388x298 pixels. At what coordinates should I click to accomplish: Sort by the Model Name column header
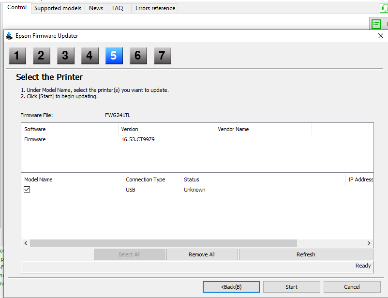[x=72, y=179]
